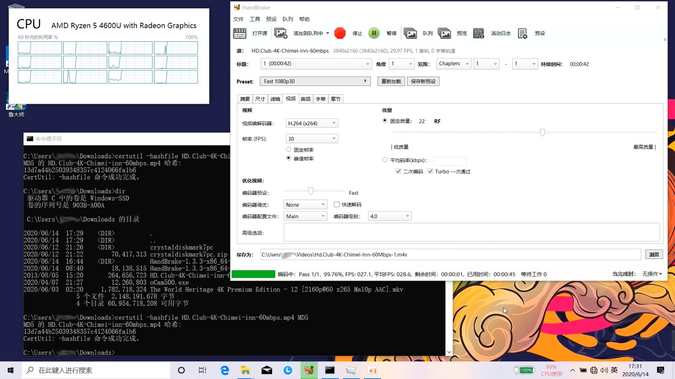Viewport: 675px width, 379px height.
Task: Open the encoder profile Main dropdown
Action: 305,216
